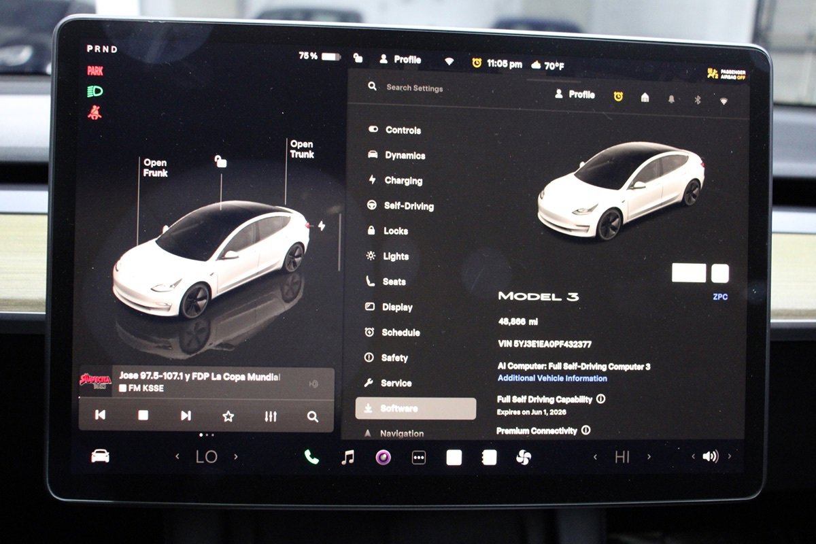Open the Profile in top status bar
Screen dimensions: 816x544
401,59
